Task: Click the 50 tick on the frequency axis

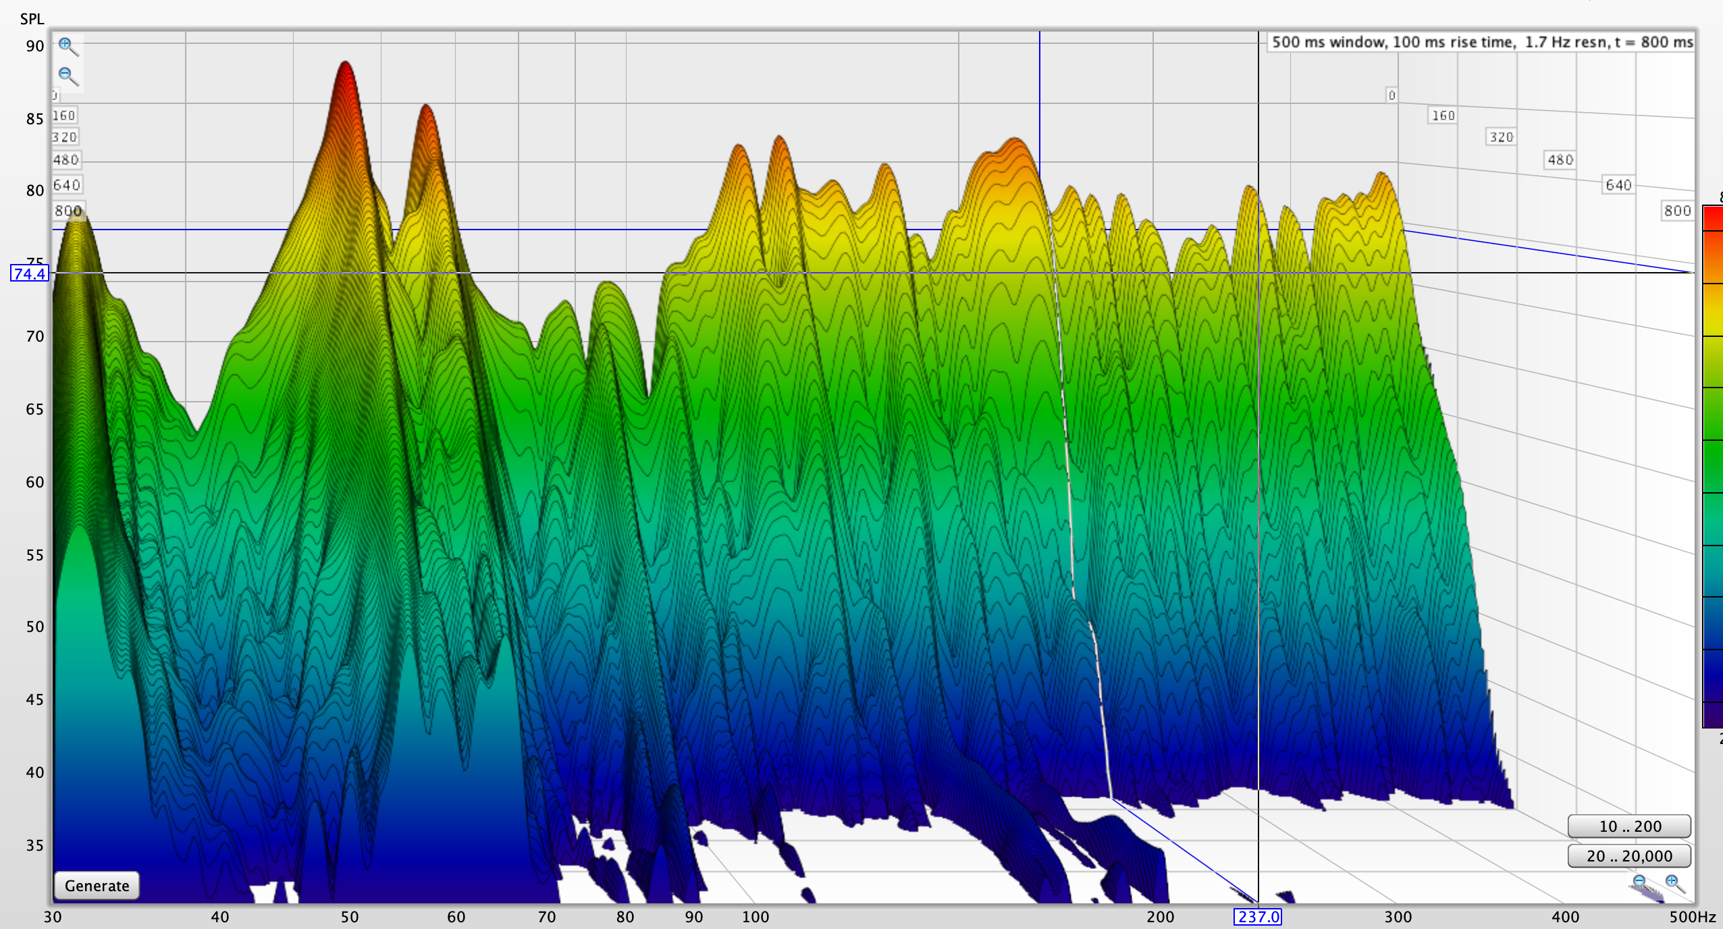Action: (350, 917)
